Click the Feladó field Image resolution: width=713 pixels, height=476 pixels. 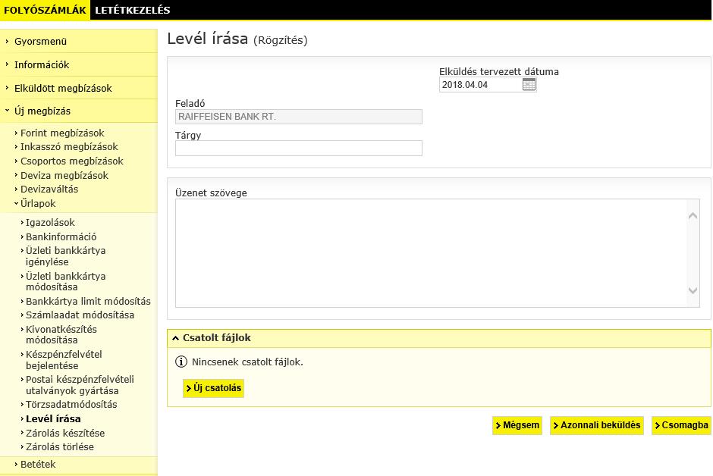point(299,117)
